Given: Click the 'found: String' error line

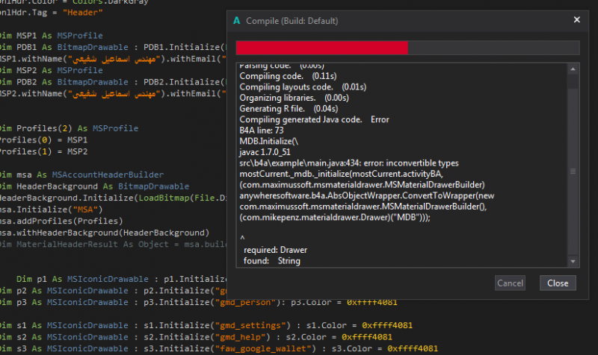Looking at the screenshot, I should [x=272, y=261].
